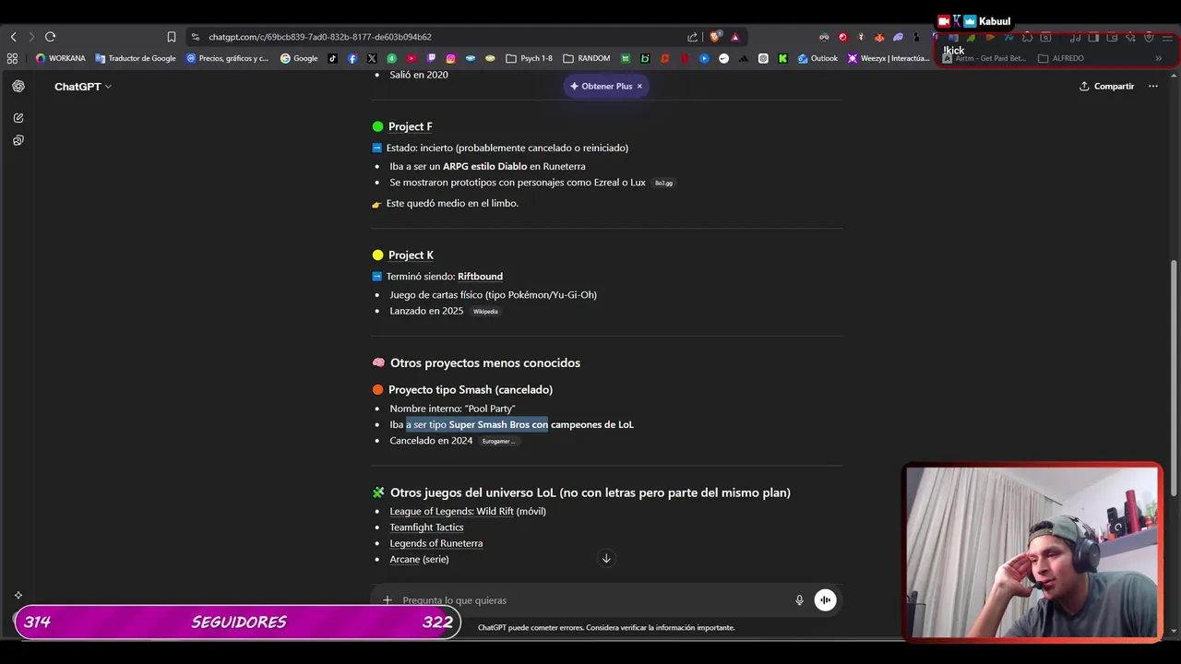
Task: Open the Twitch bookmark icon
Action: [x=431, y=58]
